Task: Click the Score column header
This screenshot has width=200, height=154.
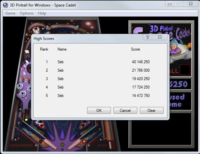Action: click(136, 49)
